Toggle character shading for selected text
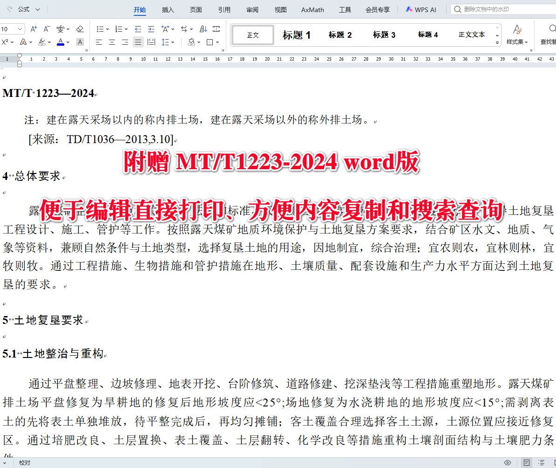The height and width of the screenshot is (468, 556). [x=80, y=41]
